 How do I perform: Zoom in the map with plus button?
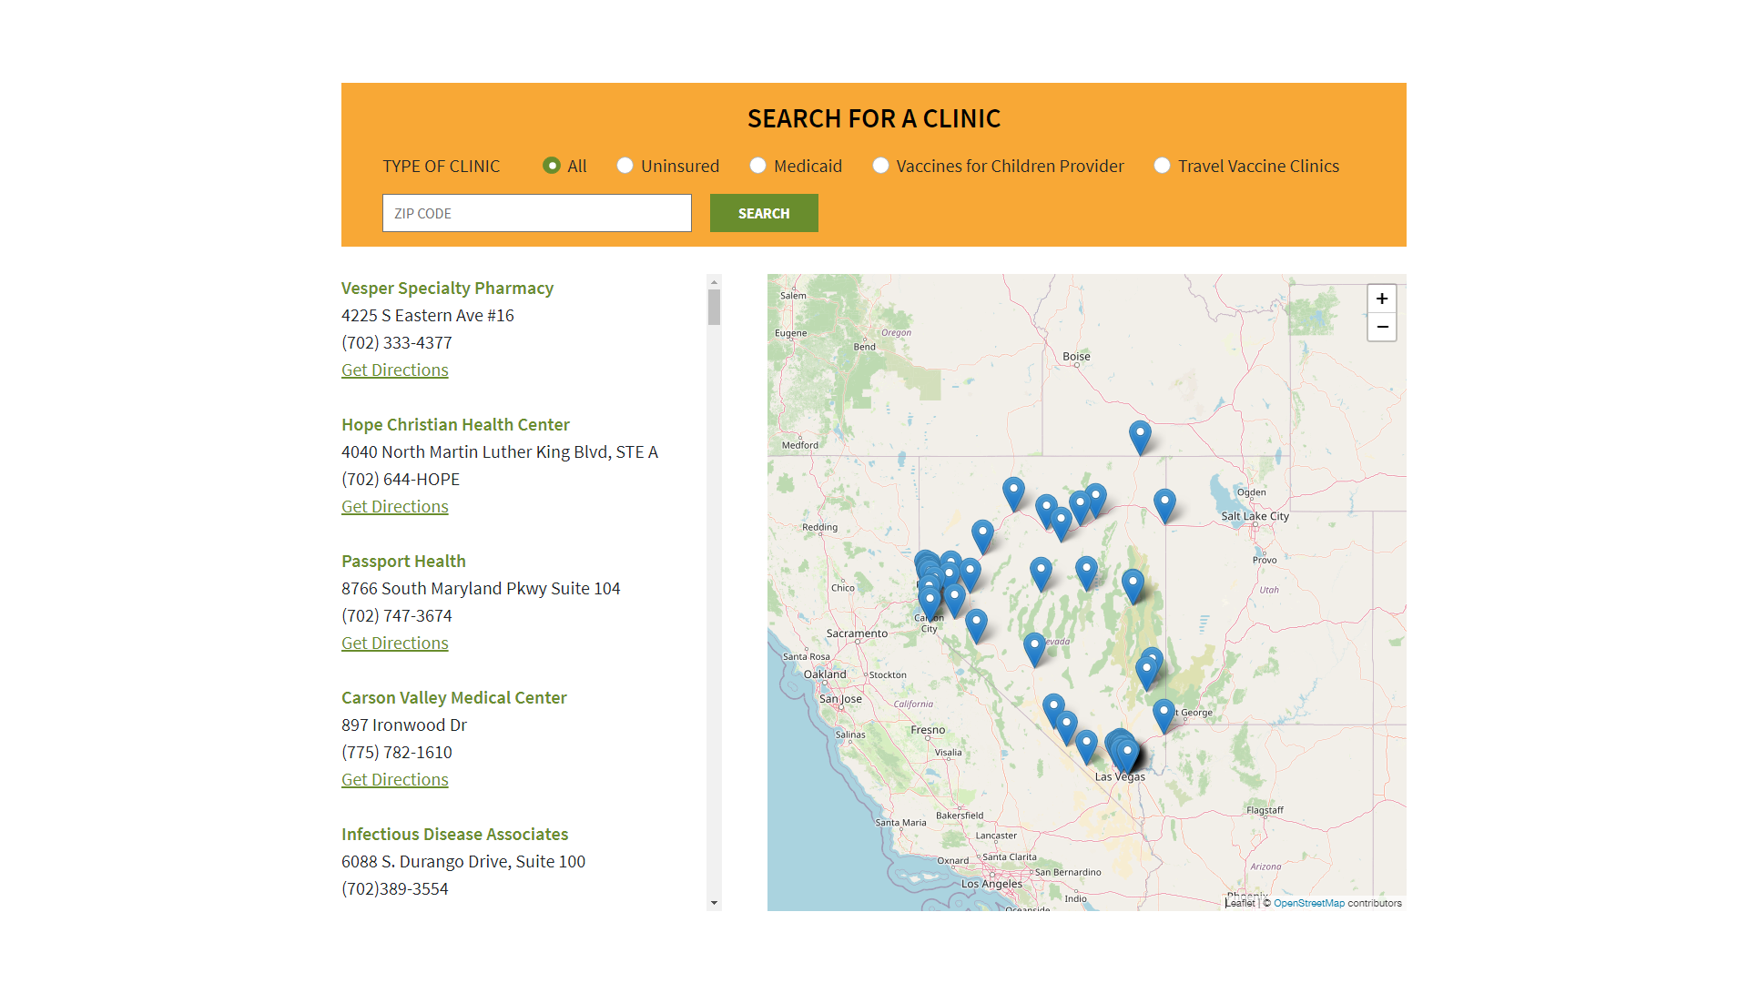pyautogui.click(x=1381, y=299)
